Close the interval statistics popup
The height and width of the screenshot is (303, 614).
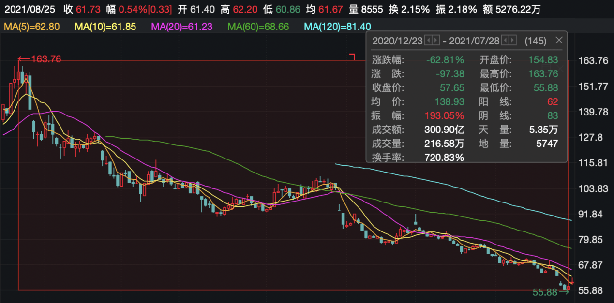559,40
